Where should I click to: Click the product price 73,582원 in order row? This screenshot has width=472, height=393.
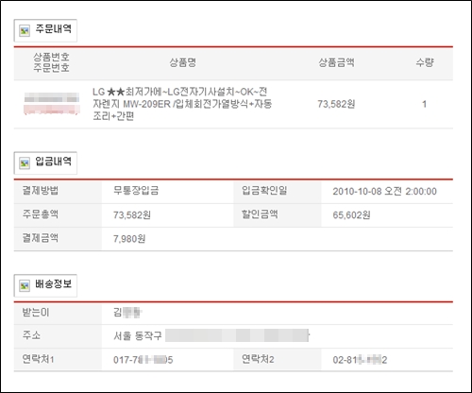click(x=336, y=104)
